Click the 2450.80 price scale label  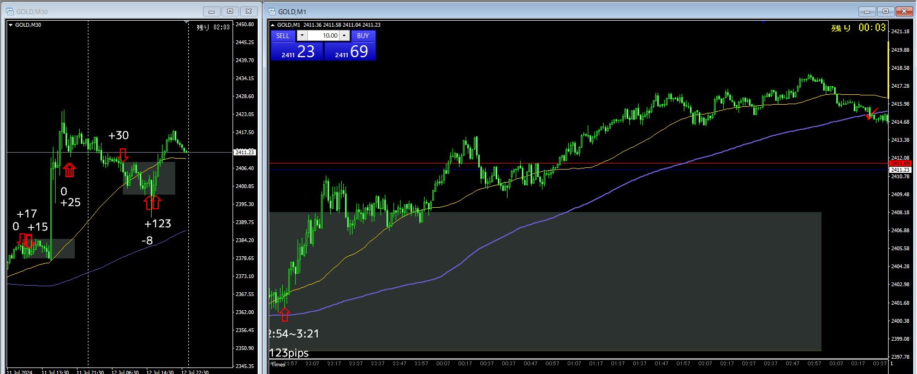coord(245,25)
